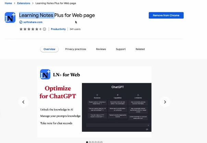Go to Home breadcrumb link
Screen dimensions: 207x143
(x=8, y=3)
